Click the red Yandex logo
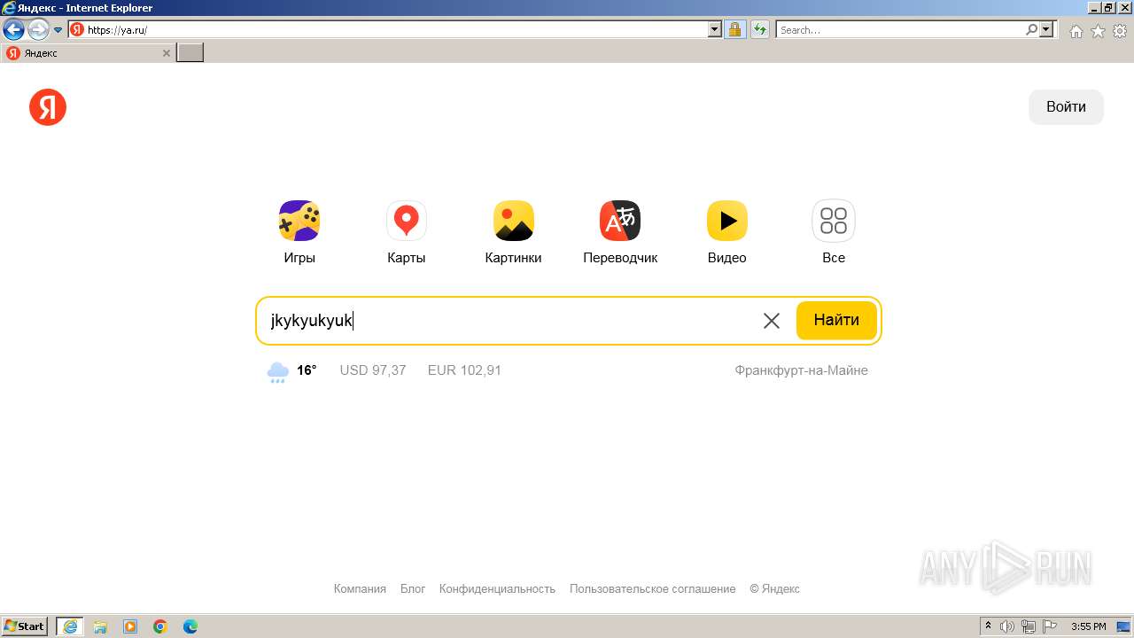Screen dimensions: 1134x638 click(x=48, y=107)
